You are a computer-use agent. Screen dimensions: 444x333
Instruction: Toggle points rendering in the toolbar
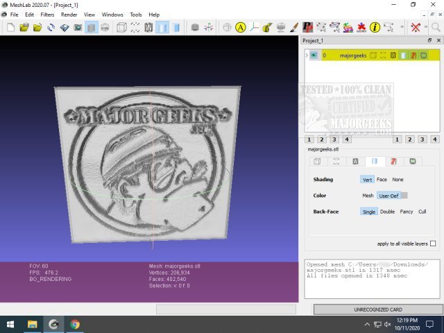[x=135, y=28]
